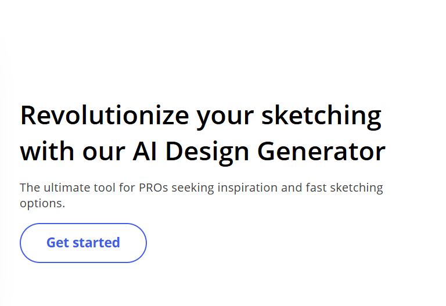Click the word PROs in the subtitle
This screenshot has height=306, width=446.
pyautogui.click(x=151, y=188)
